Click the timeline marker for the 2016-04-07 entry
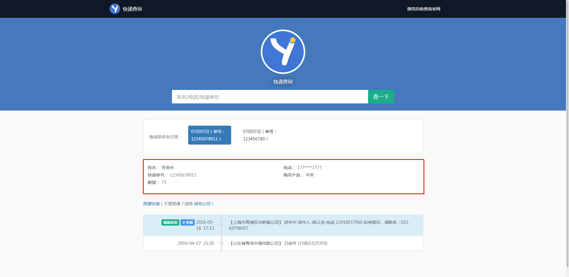 click(221, 243)
